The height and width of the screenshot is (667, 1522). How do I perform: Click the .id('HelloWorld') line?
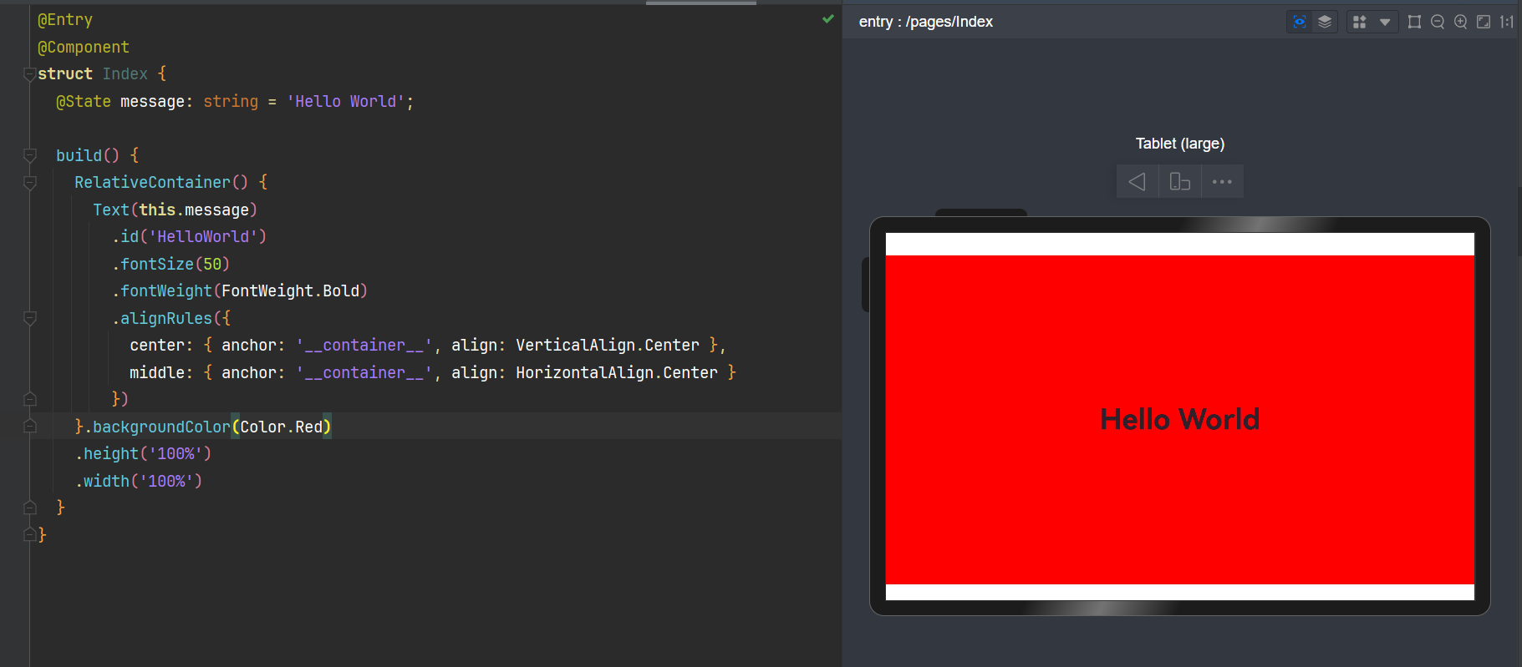189,236
